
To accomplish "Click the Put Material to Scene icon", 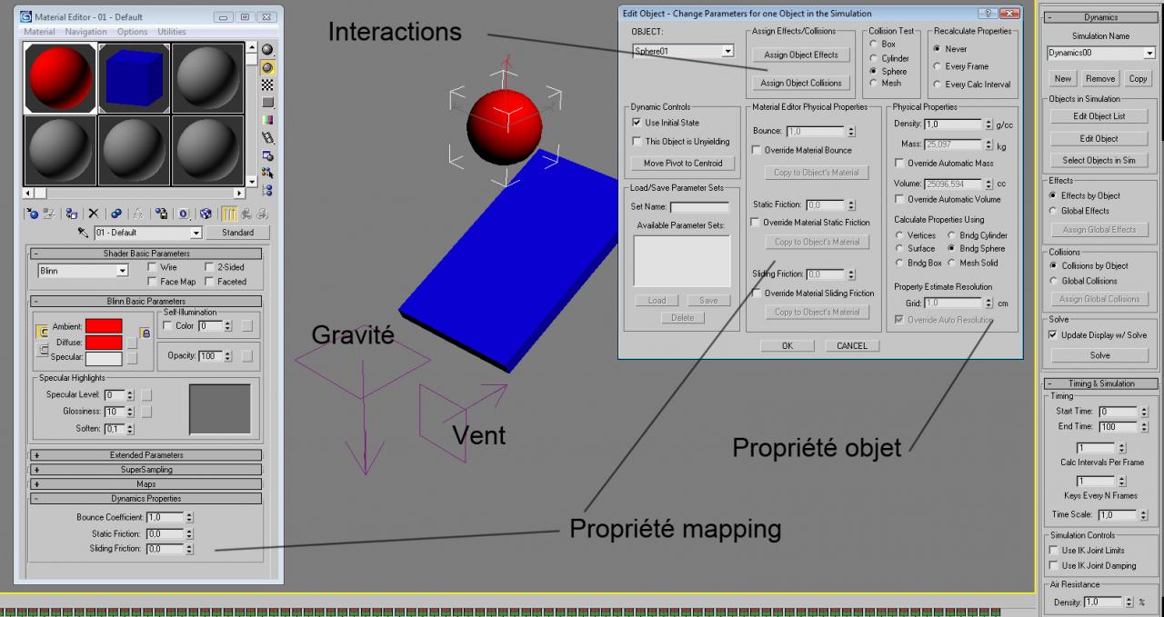I will coord(49,214).
